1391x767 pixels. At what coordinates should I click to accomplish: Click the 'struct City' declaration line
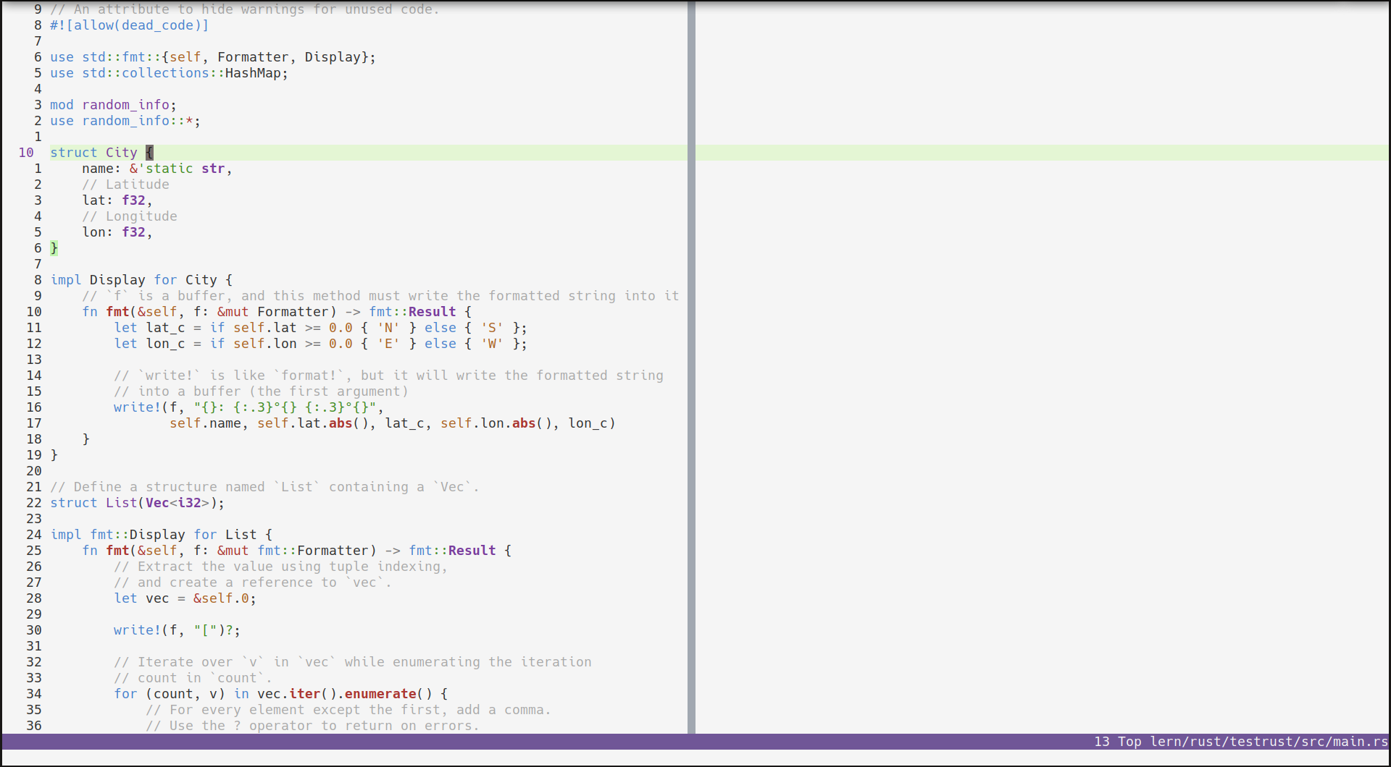[101, 153]
